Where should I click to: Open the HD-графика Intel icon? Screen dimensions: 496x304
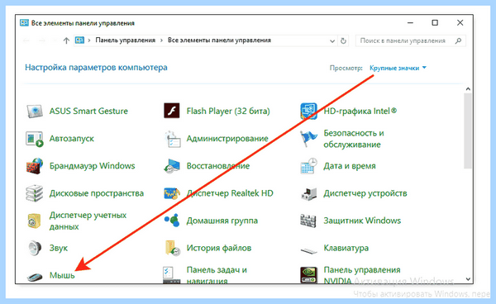coord(308,111)
